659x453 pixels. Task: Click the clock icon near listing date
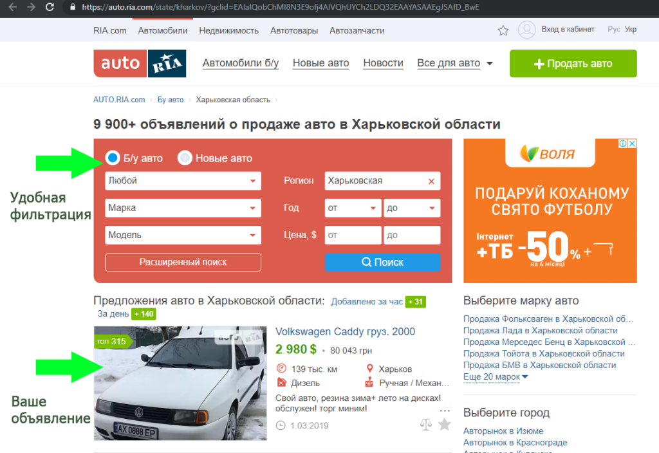281,425
